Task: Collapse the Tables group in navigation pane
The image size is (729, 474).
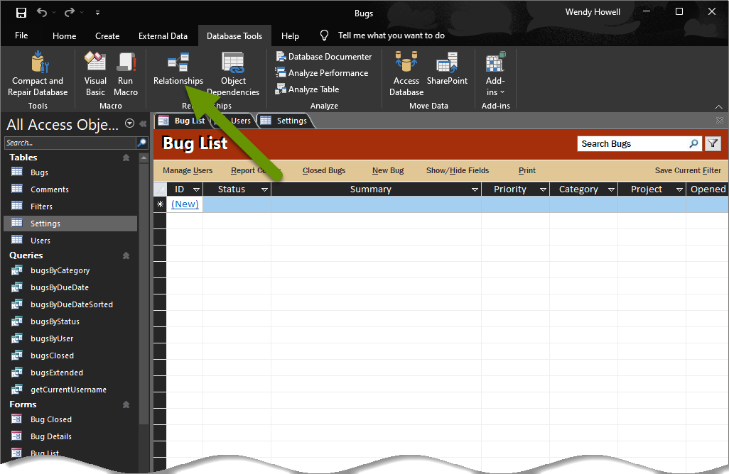Action: click(126, 158)
